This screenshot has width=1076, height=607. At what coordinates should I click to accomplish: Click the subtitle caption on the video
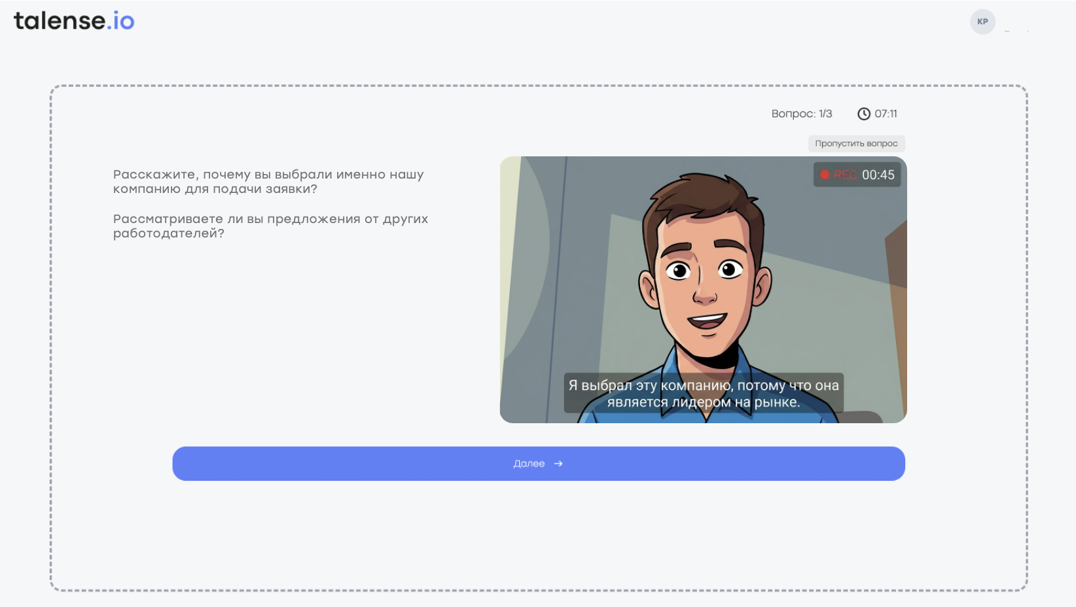tap(703, 394)
